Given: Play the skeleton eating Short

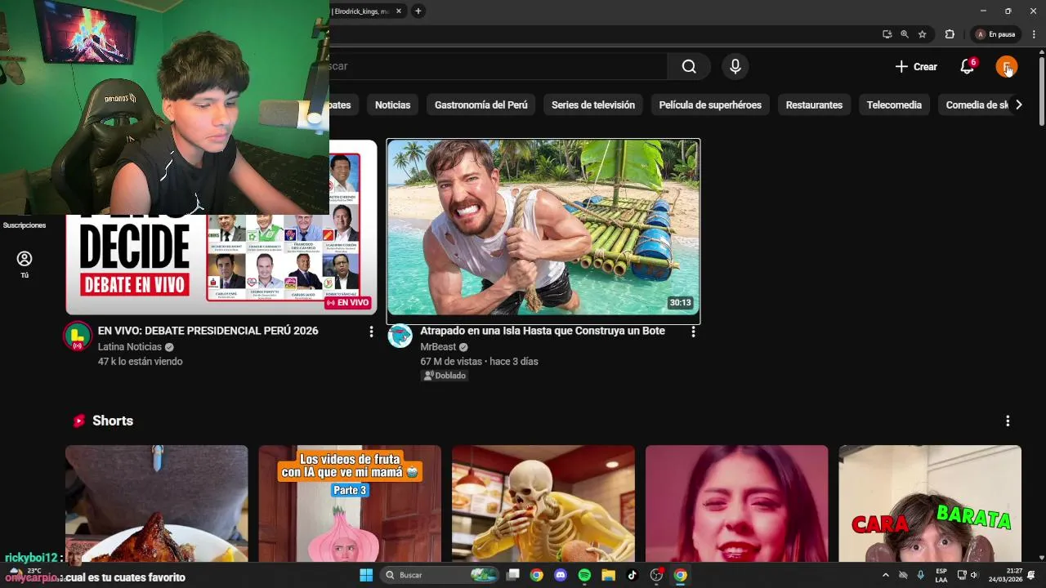Looking at the screenshot, I should 543,503.
